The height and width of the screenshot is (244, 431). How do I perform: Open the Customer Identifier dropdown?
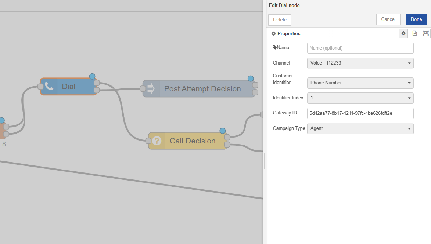(360, 83)
